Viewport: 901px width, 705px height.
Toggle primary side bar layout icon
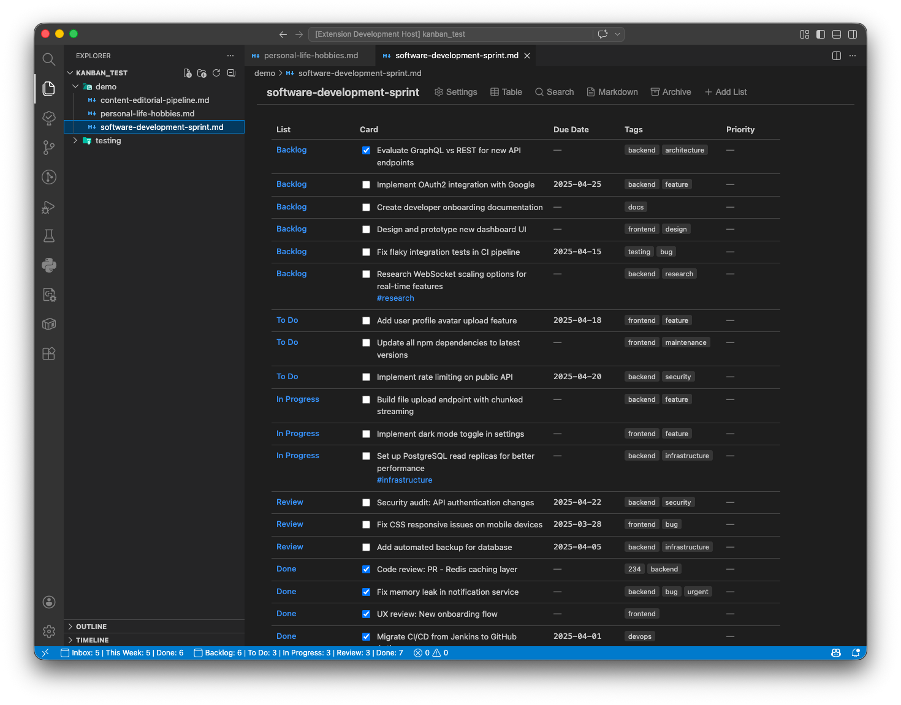(821, 34)
